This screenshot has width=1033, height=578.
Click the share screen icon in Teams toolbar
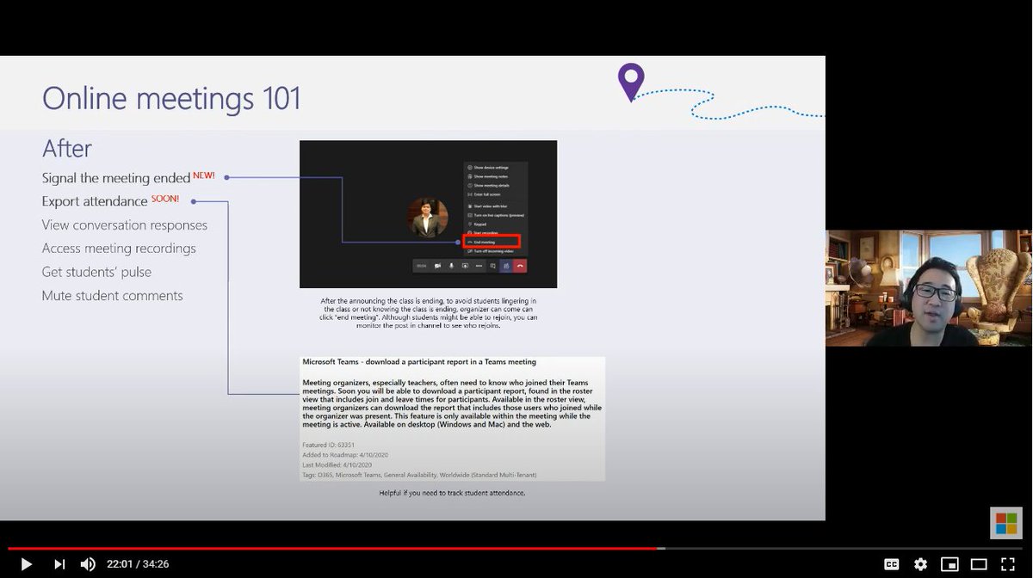pyautogui.click(x=465, y=266)
